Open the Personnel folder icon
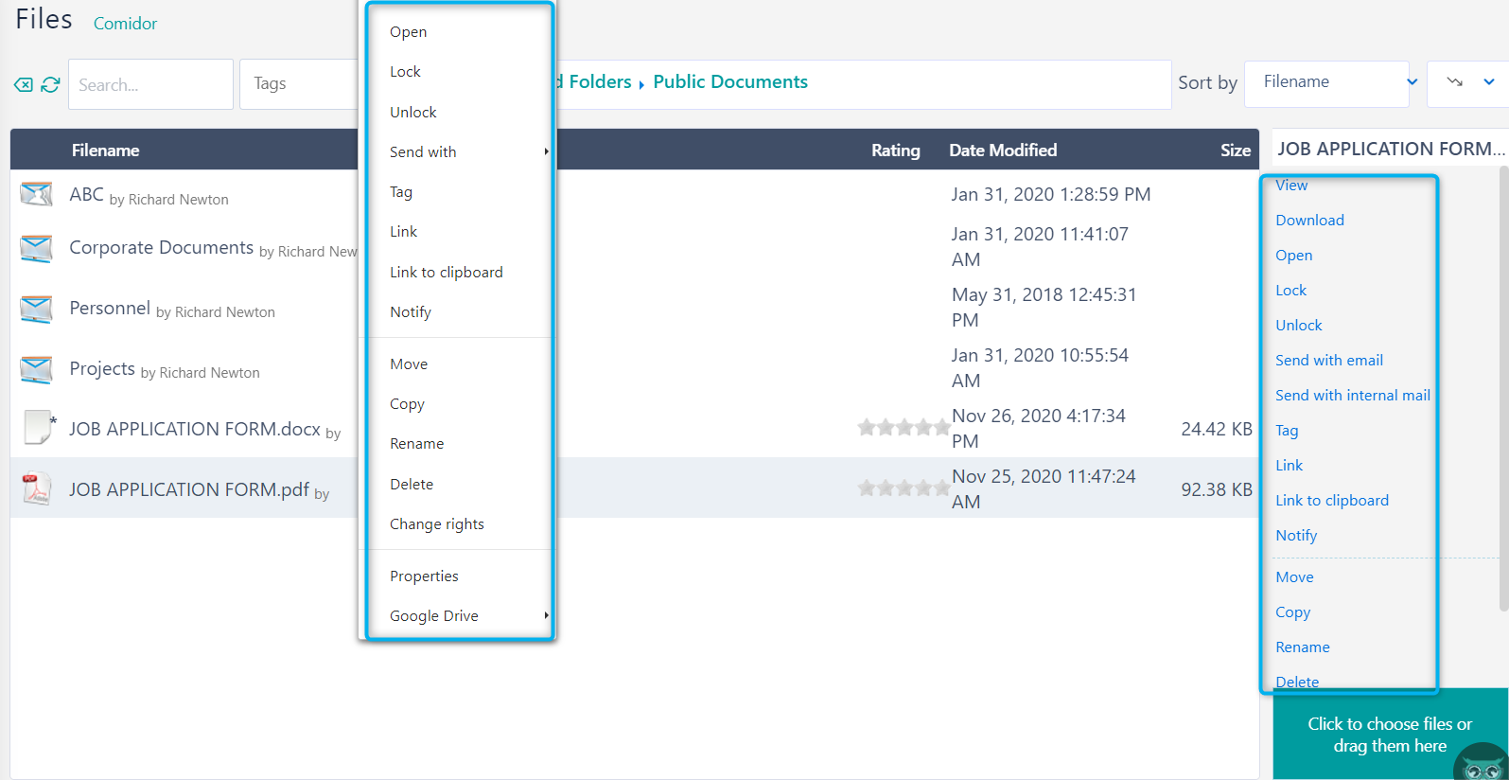This screenshot has height=780, width=1509. [x=36, y=310]
